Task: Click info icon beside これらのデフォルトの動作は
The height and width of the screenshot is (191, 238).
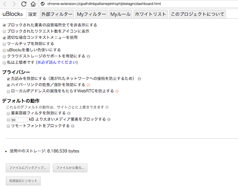Action: (107, 107)
